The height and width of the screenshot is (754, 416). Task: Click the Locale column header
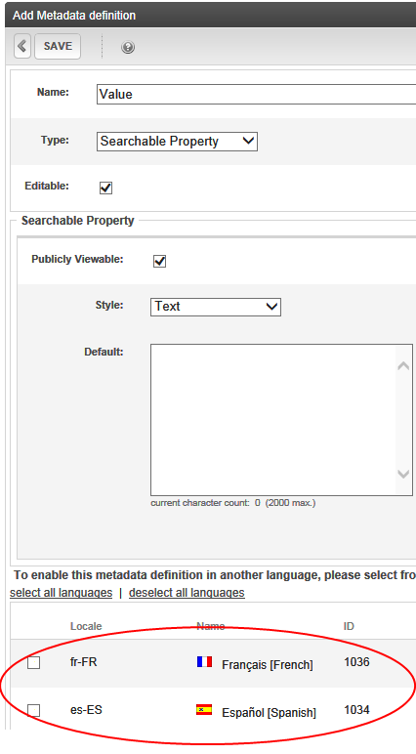coord(86,626)
